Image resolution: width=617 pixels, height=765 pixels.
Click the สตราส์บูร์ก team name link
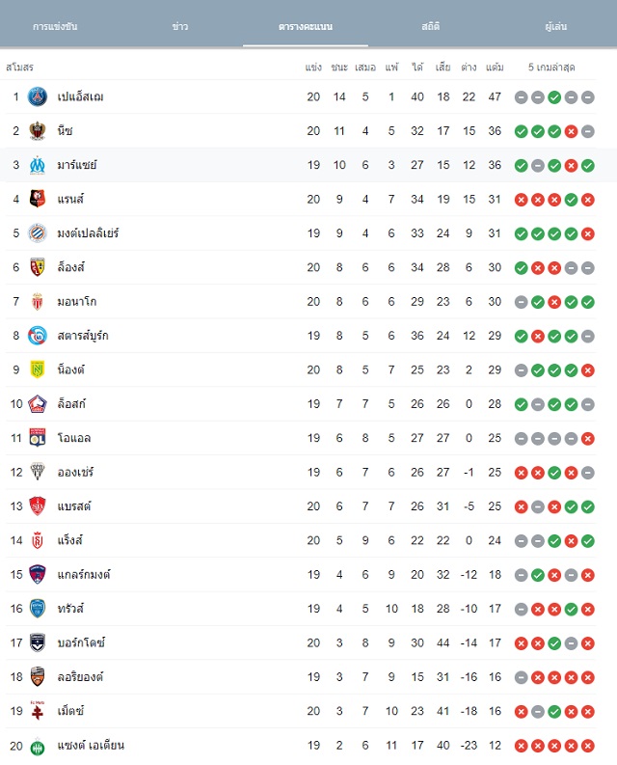coord(83,336)
